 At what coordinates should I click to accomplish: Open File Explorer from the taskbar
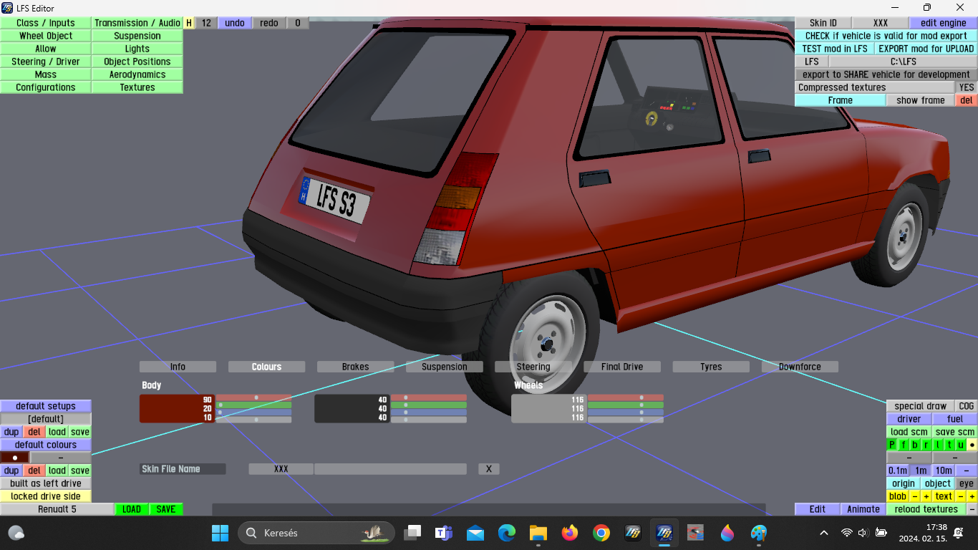pyautogui.click(x=538, y=533)
